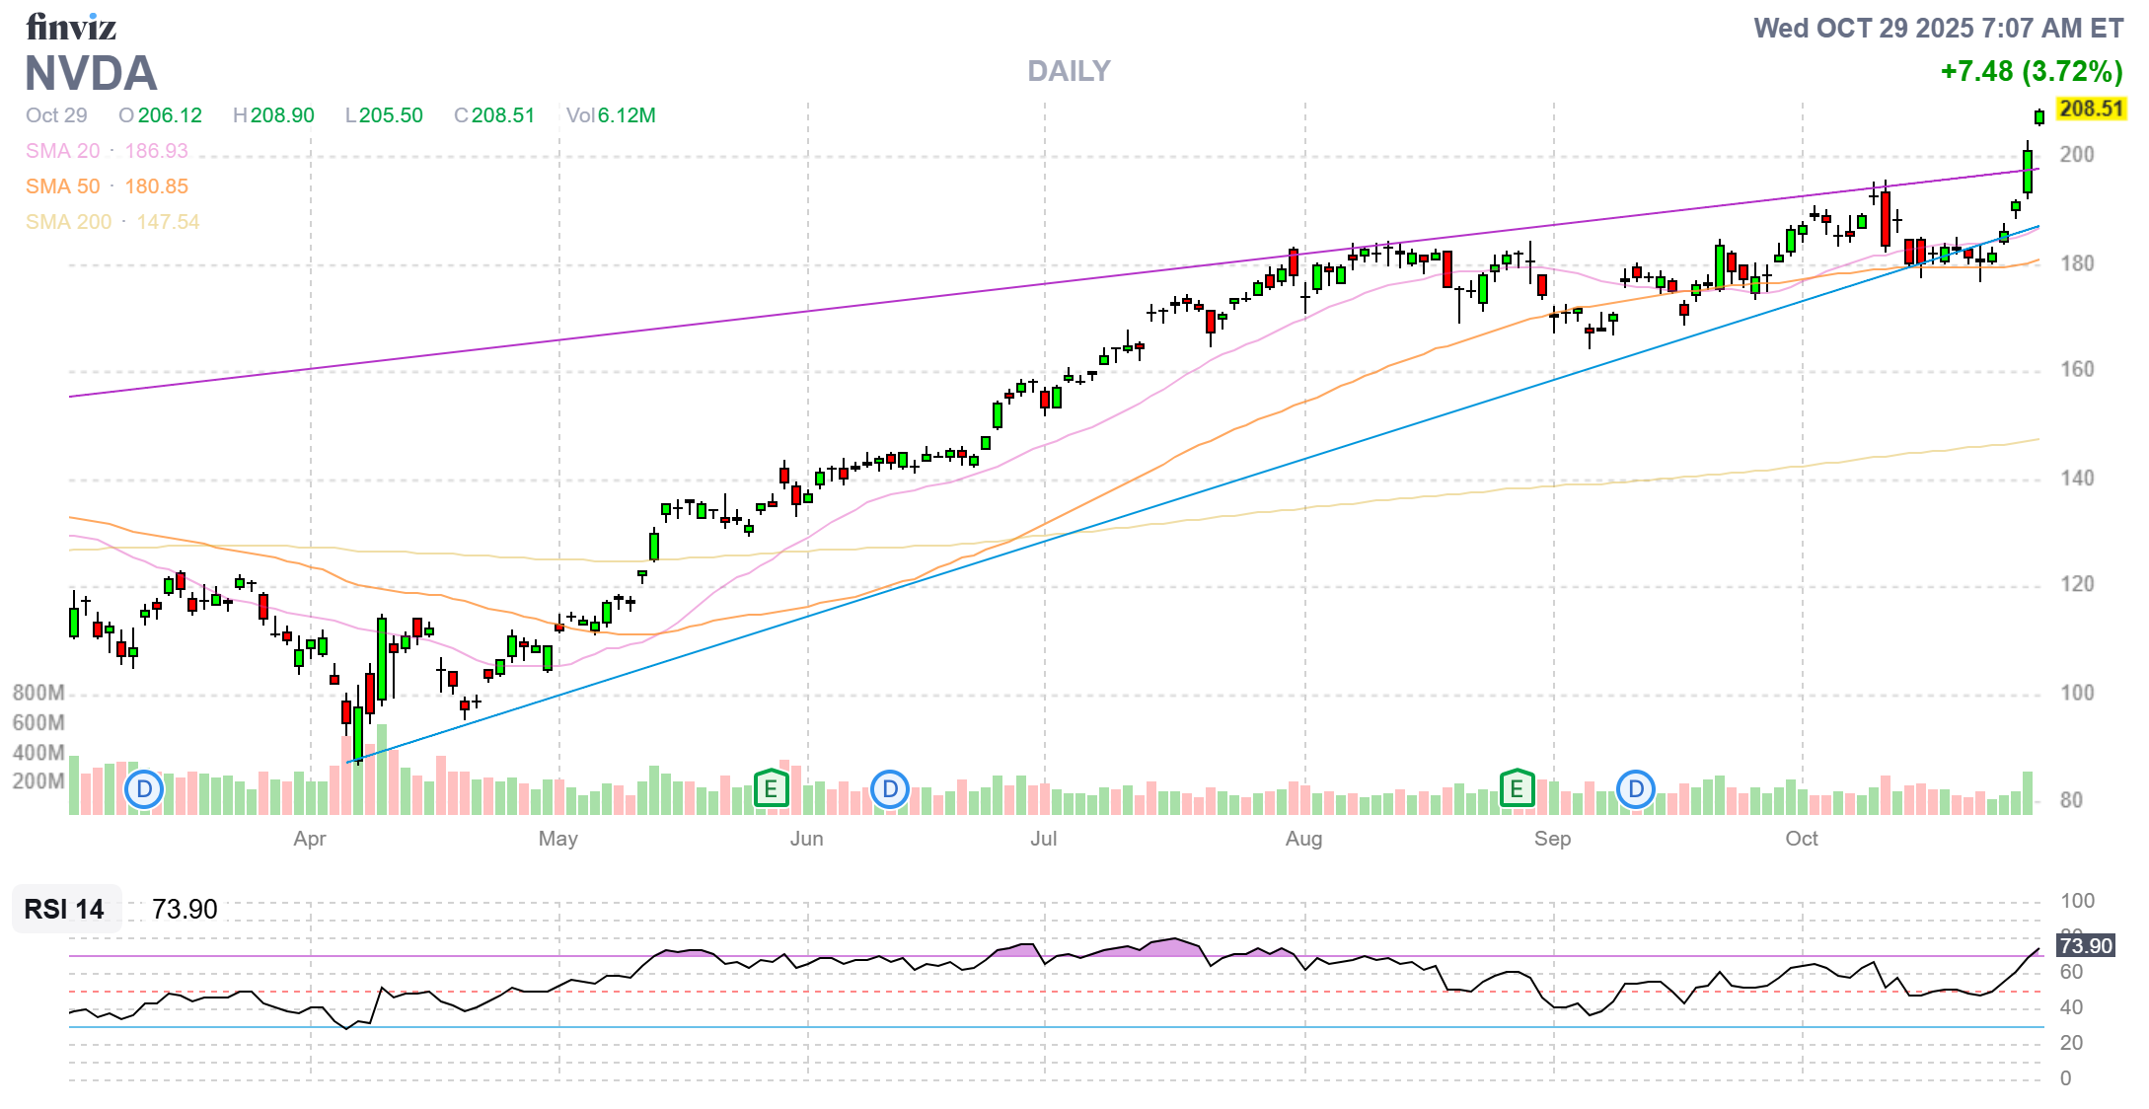Click the yellow 208.51 price tag

coord(2091,109)
